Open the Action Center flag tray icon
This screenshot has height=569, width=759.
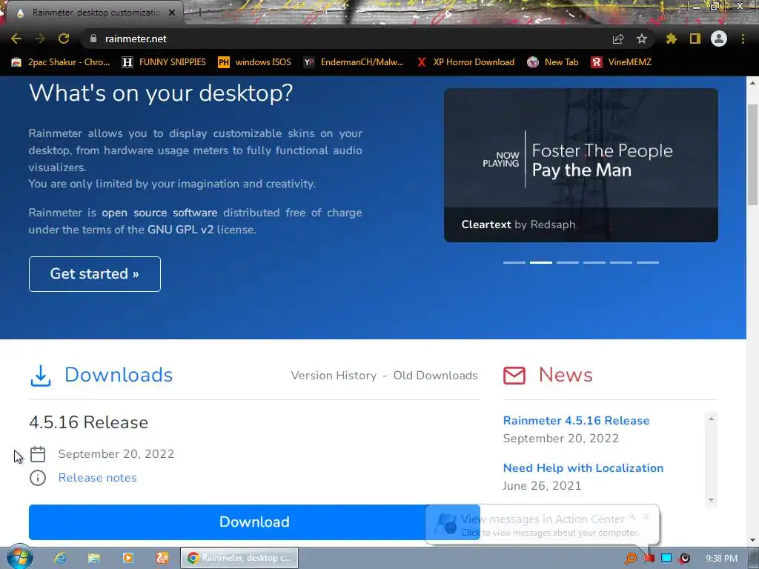click(x=649, y=558)
